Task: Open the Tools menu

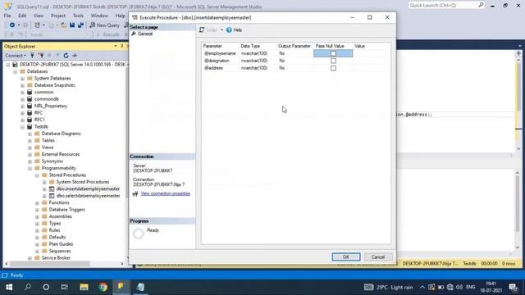Action: (x=78, y=16)
